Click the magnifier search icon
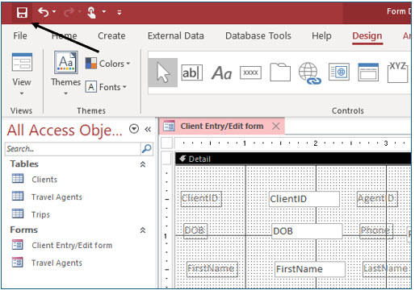This screenshot has height=290, width=415. click(147, 148)
